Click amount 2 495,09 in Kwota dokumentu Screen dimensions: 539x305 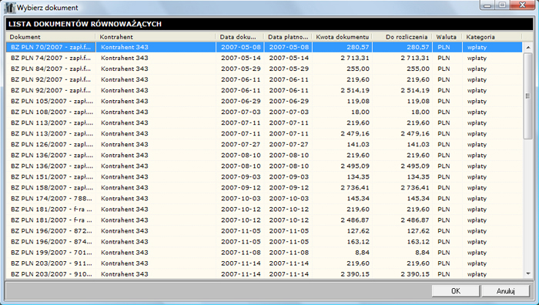tap(355, 166)
